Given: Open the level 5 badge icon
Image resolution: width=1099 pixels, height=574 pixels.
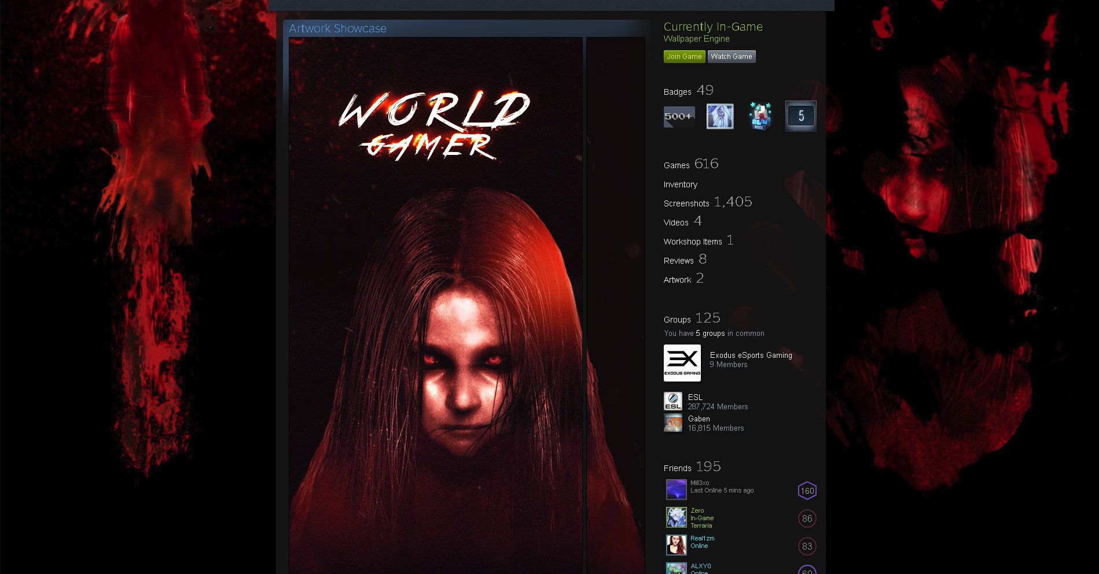Looking at the screenshot, I should pos(801,116).
